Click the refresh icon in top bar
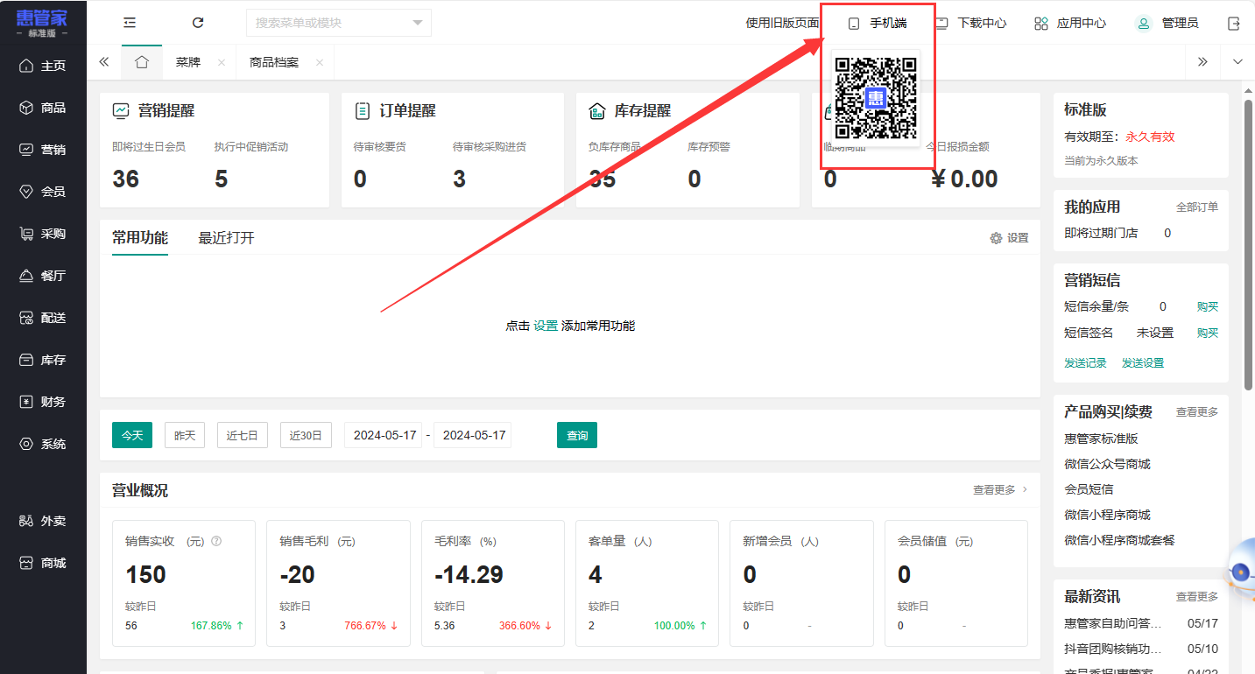This screenshot has width=1255, height=674. [x=198, y=23]
